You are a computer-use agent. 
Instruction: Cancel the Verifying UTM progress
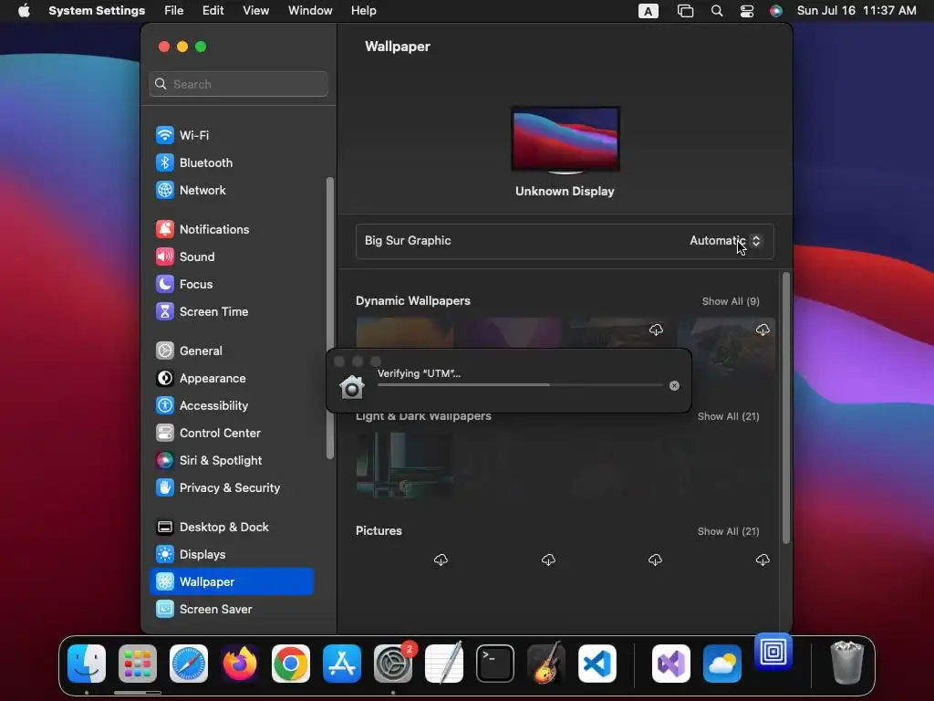click(674, 386)
